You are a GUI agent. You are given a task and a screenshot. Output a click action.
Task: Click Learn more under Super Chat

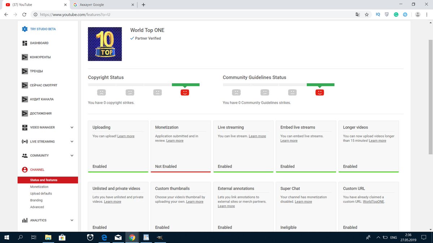pos(303,202)
